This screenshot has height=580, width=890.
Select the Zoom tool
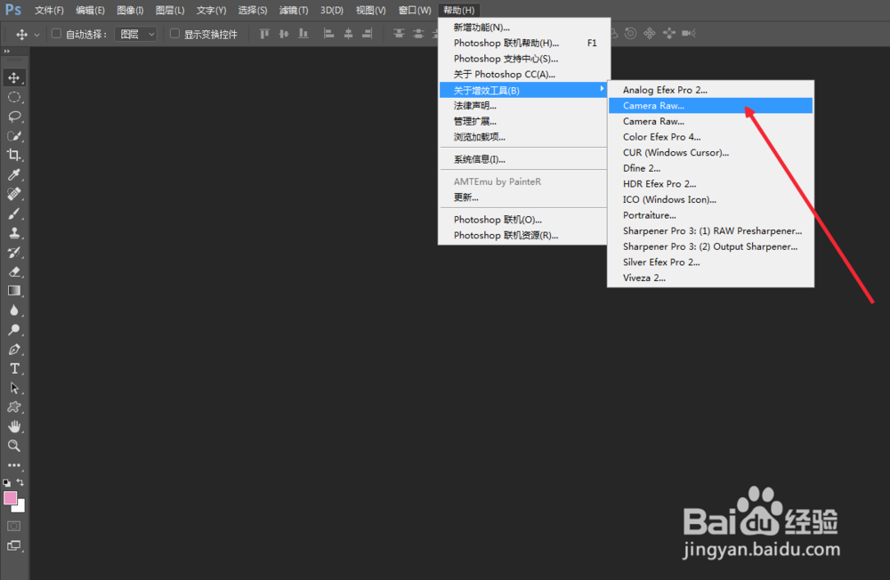point(14,446)
